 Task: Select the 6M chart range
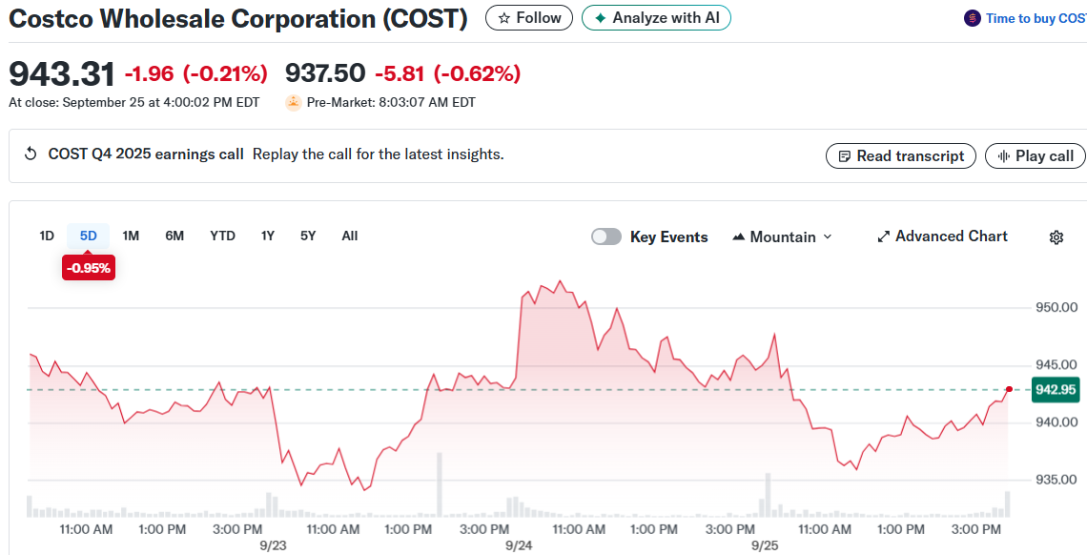(174, 236)
